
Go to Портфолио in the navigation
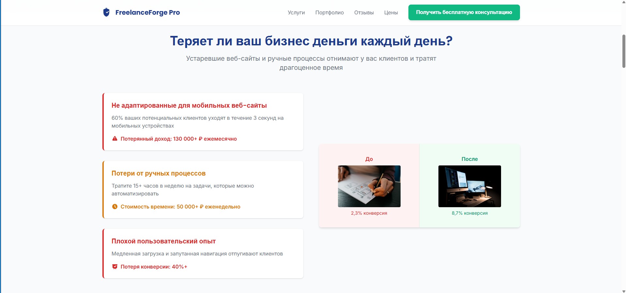[x=329, y=12]
